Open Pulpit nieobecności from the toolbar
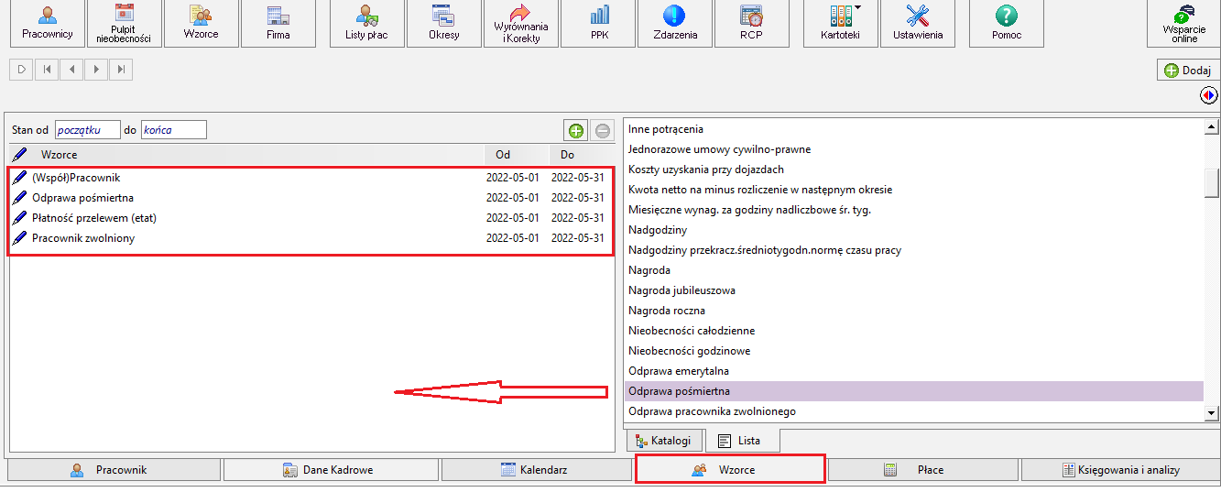Image resolution: width=1221 pixels, height=492 pixels. click(x=124, y=24)
